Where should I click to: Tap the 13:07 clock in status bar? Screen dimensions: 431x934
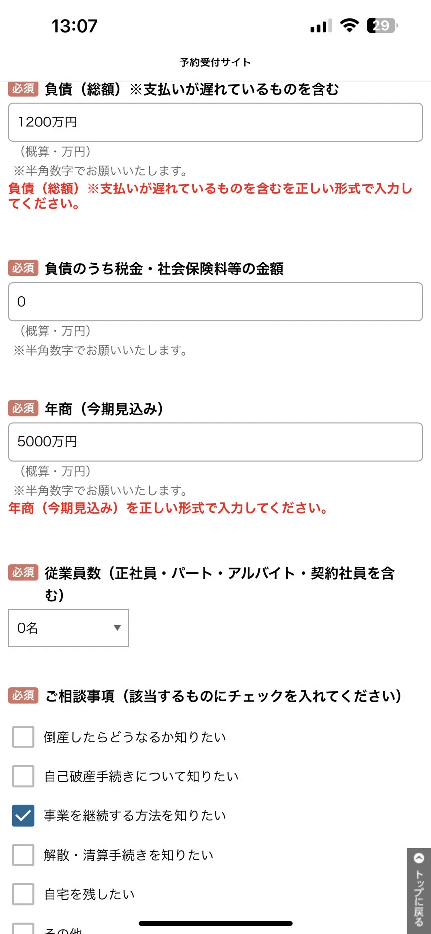[x=74, y=26]
